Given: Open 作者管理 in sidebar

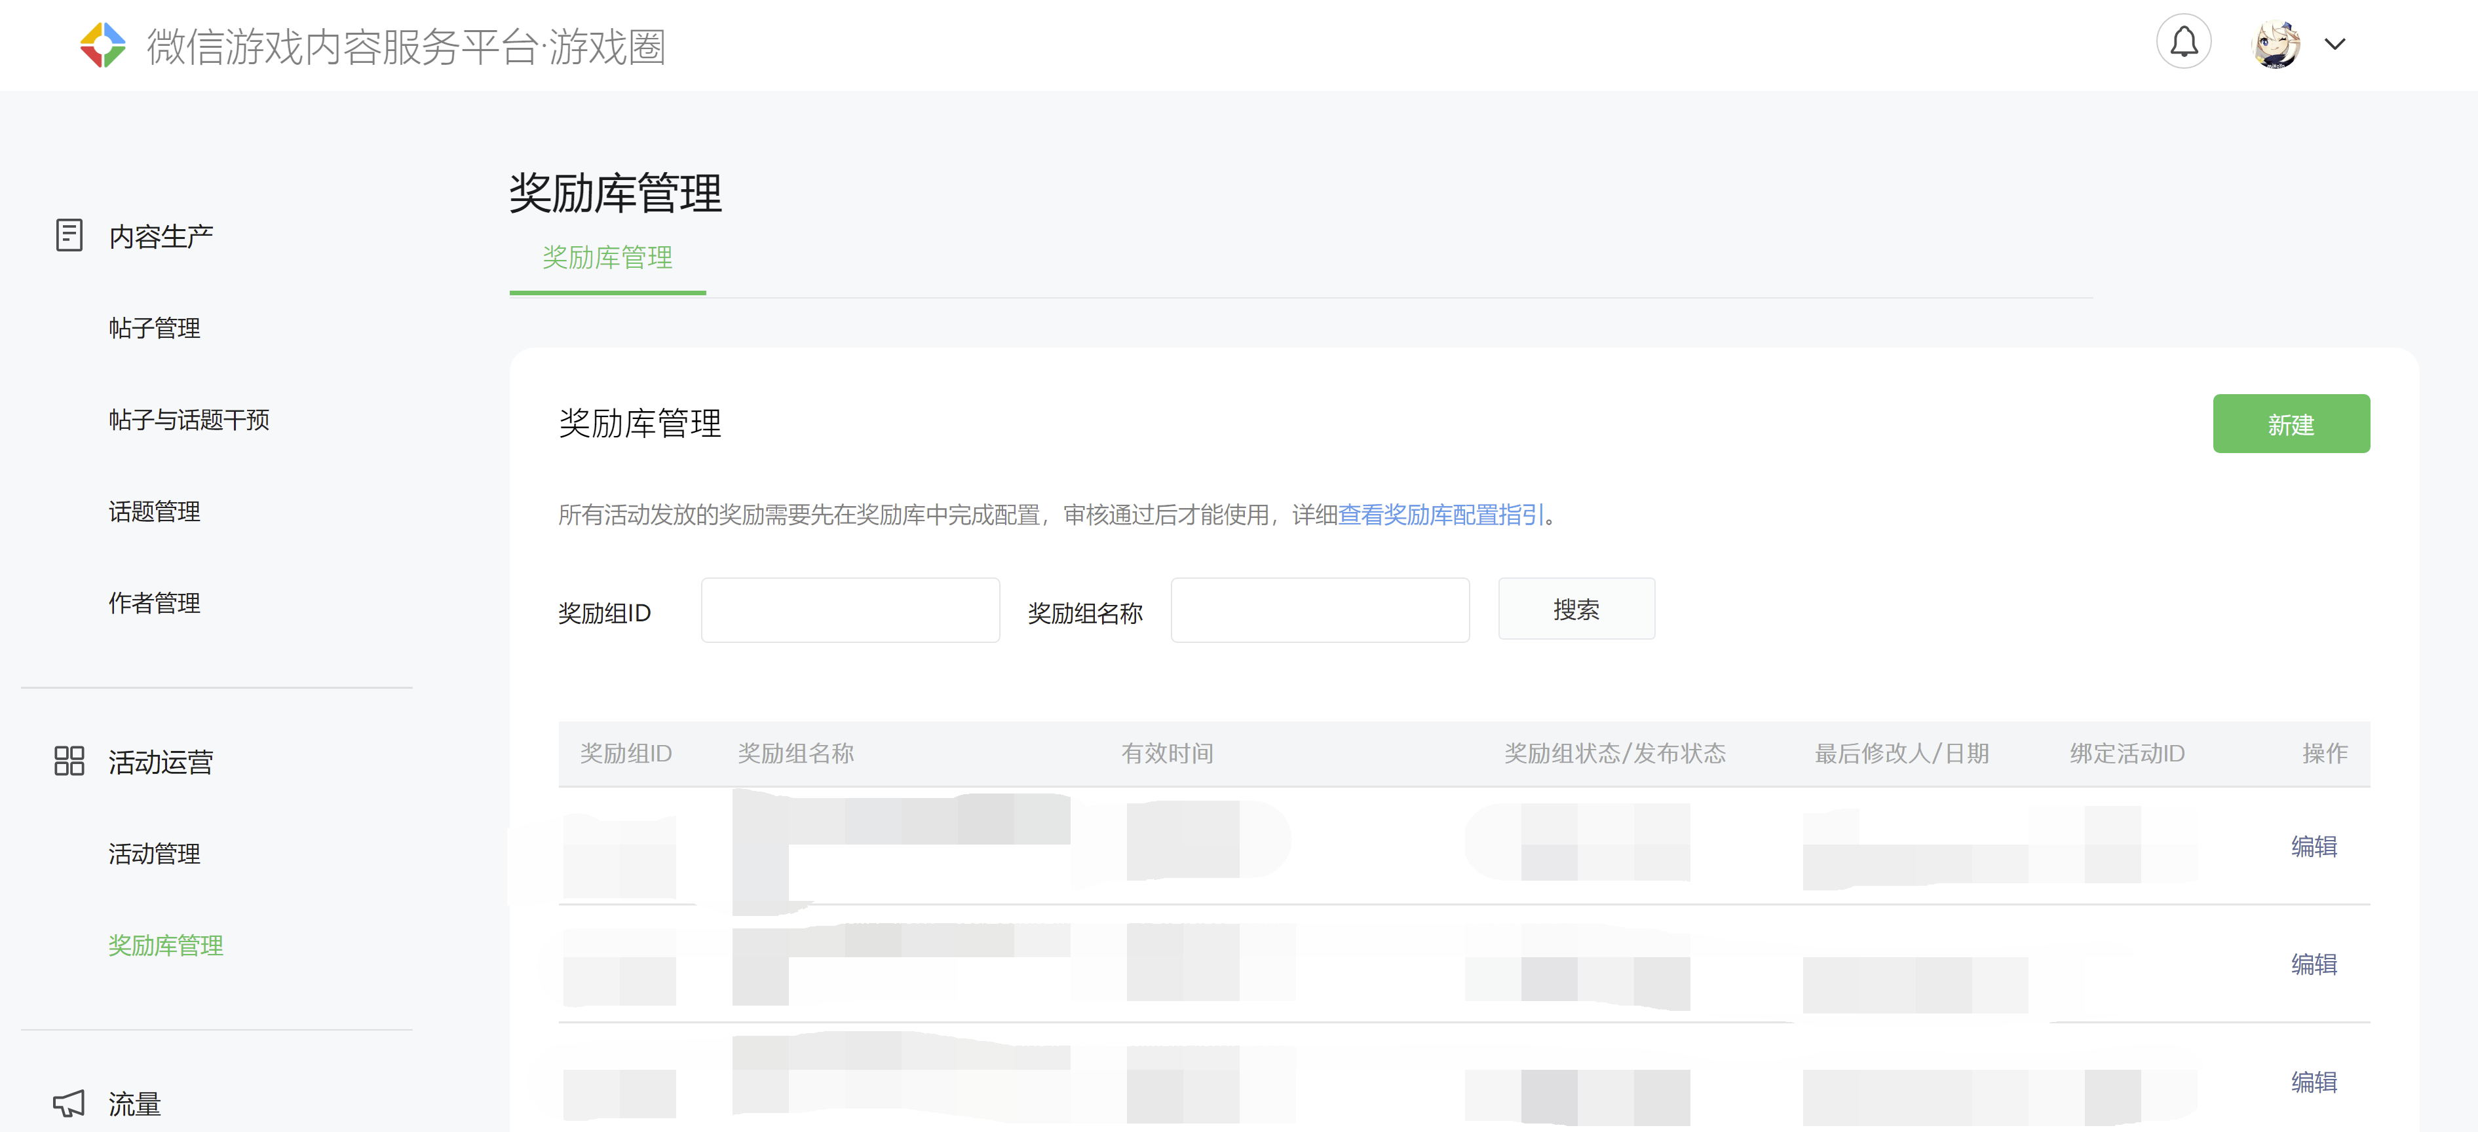Looking at the screenshot, I should (154, 604).
